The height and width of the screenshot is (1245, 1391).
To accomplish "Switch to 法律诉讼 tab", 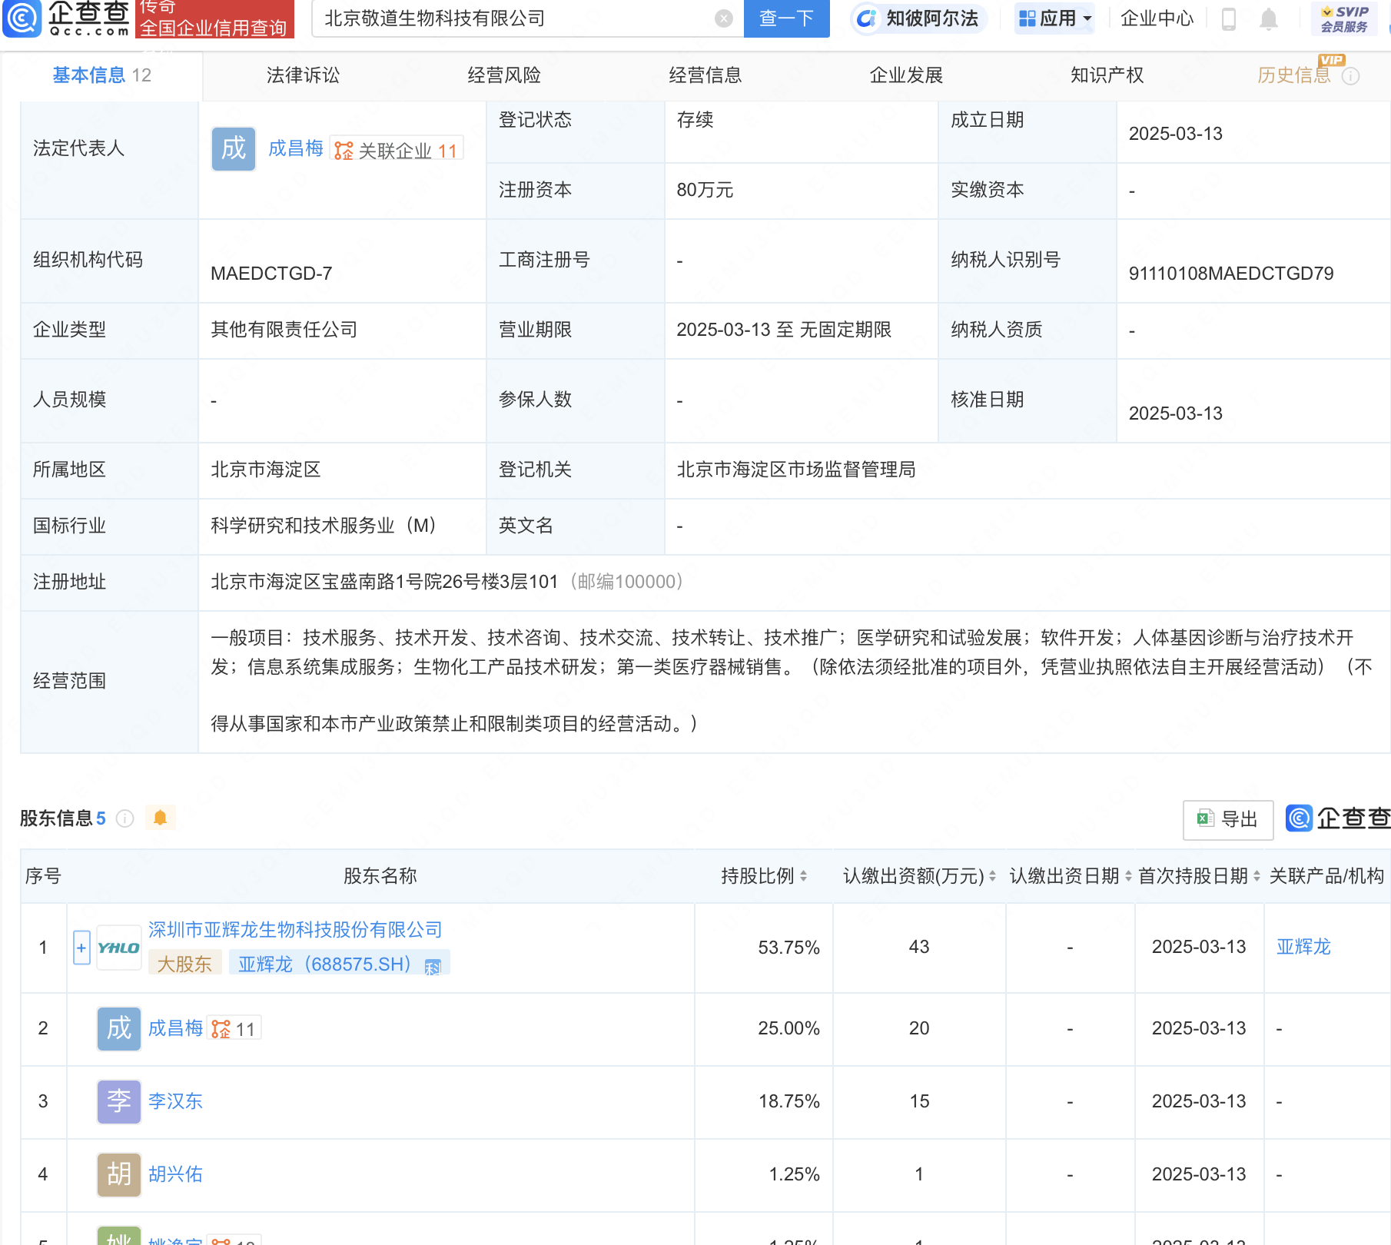I will pyautogui.click(x=303, y=75).
